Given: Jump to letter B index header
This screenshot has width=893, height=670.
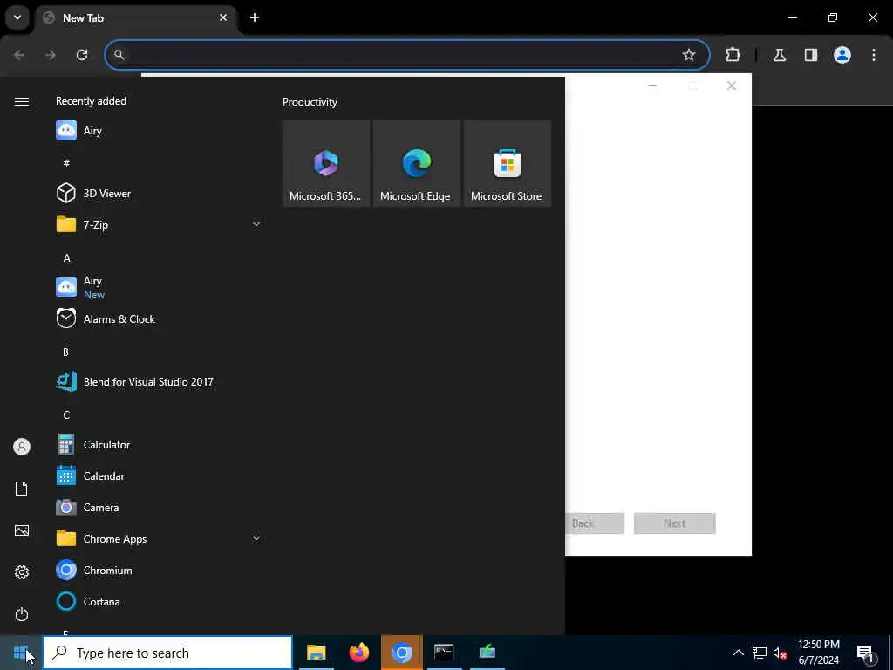Looking at the screenshot, I should (65, 352).
